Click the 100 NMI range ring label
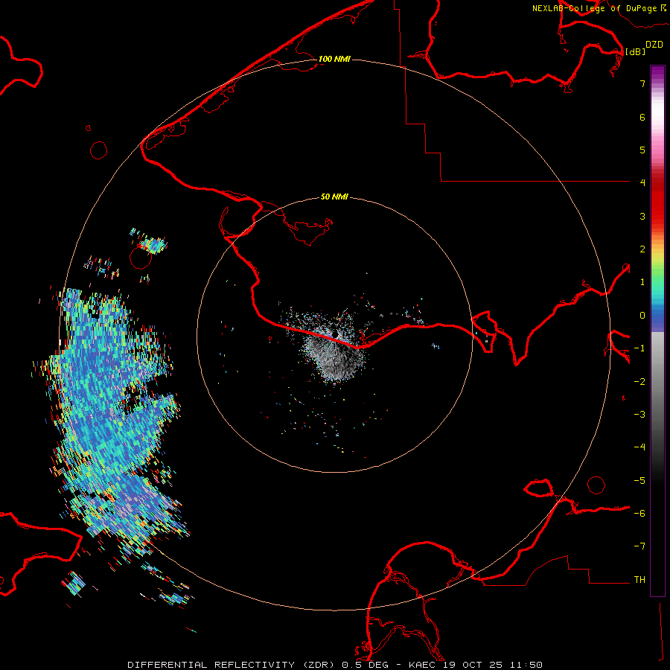 click(334, 59)
